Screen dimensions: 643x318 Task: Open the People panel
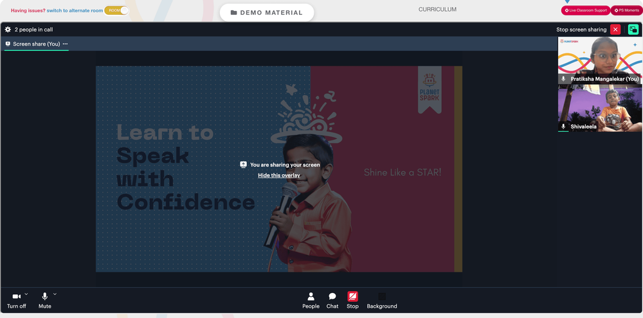[311, 301]
